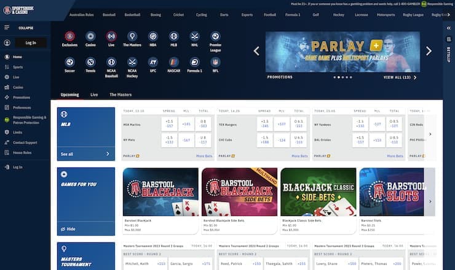Collapse betslip panel with double chevron
Image resolution: width=455 pixels, height=270 pixels.
[449, 28]
